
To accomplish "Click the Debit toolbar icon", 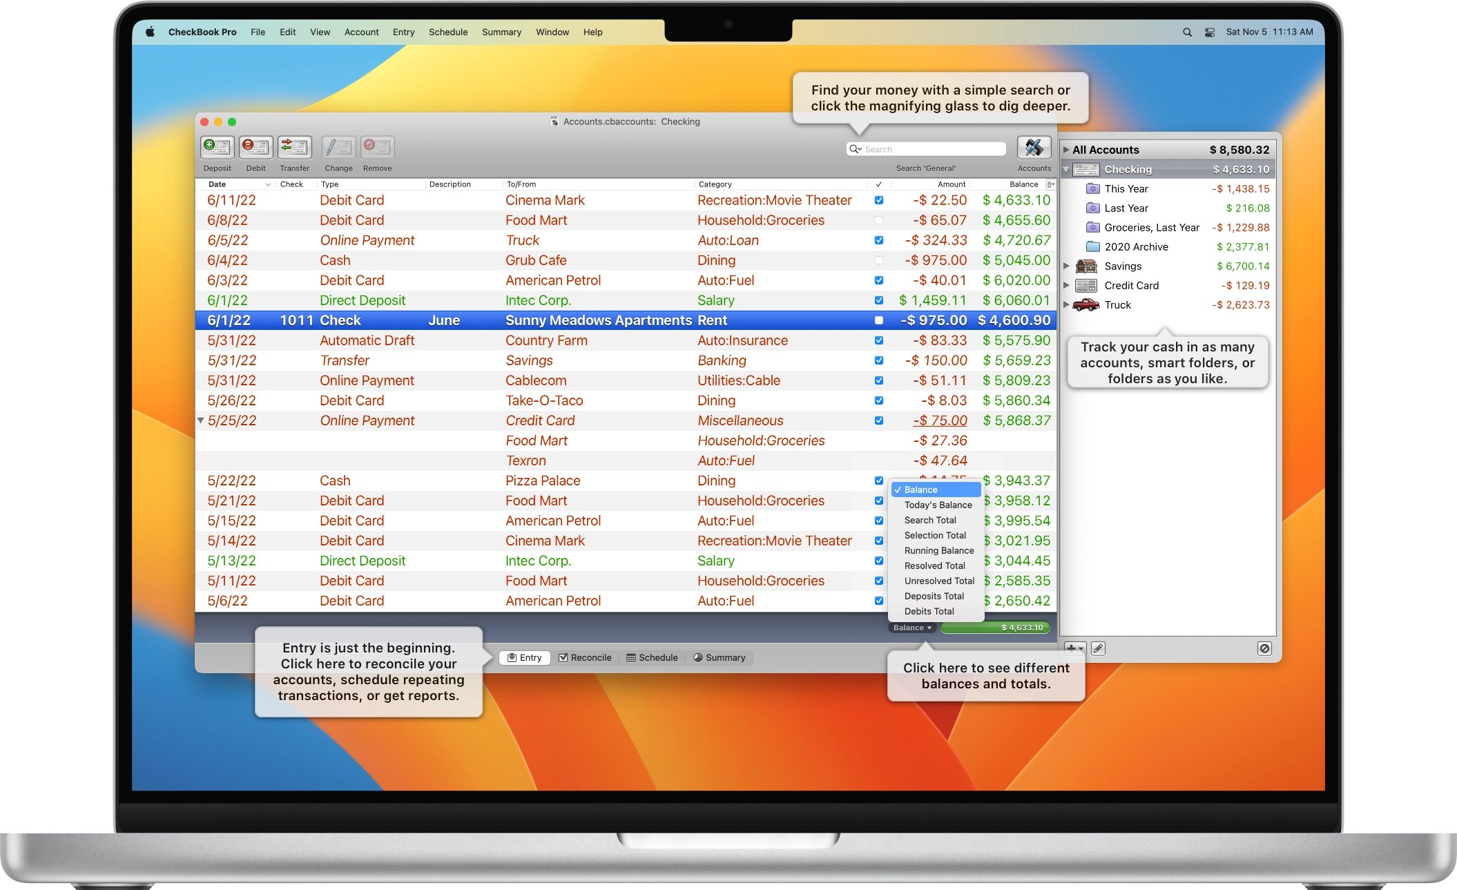I will [255, 147].
